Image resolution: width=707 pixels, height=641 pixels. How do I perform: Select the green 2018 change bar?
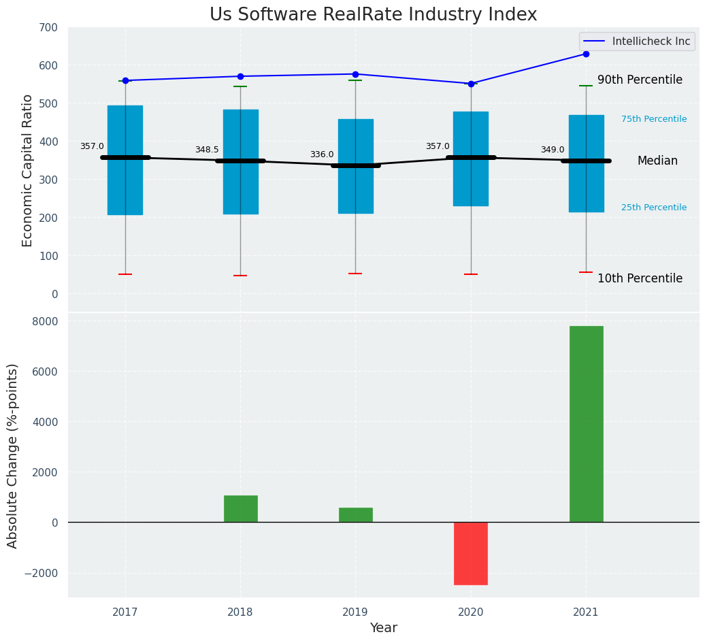pos(240,508)
